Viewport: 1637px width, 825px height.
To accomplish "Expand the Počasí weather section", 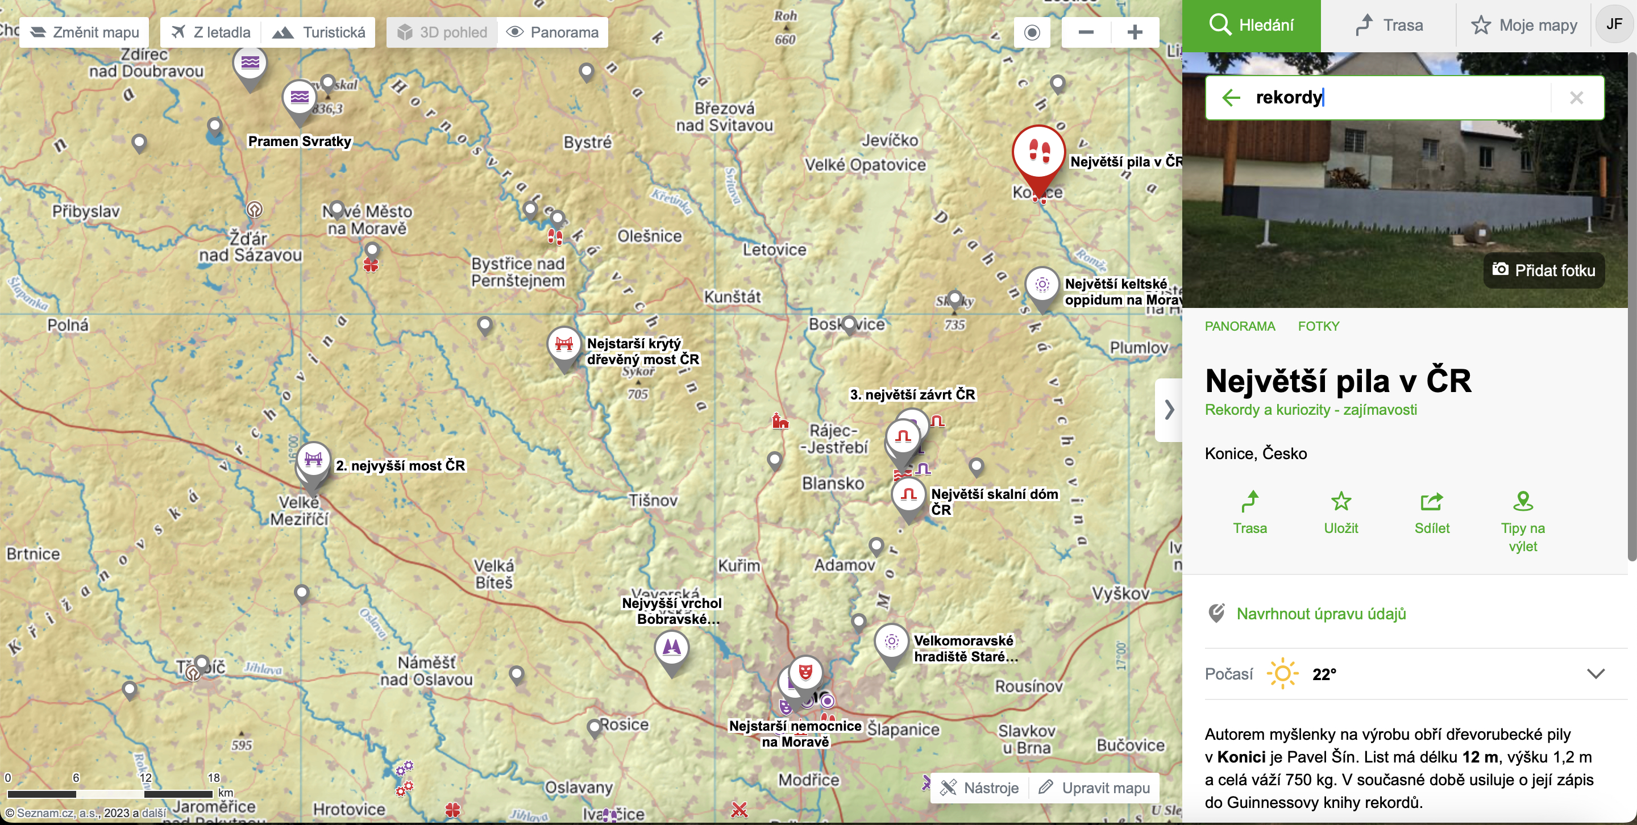I will click(x=1595, y=674).
